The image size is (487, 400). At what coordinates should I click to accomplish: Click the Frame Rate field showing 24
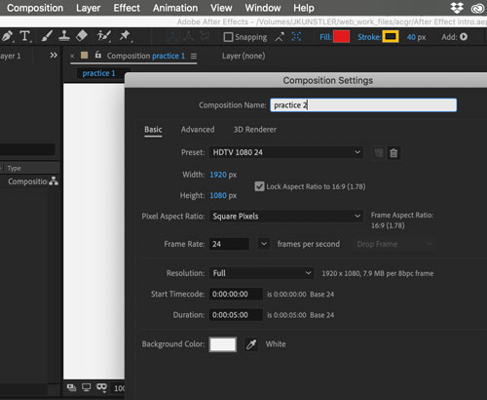tap(229, 244)
